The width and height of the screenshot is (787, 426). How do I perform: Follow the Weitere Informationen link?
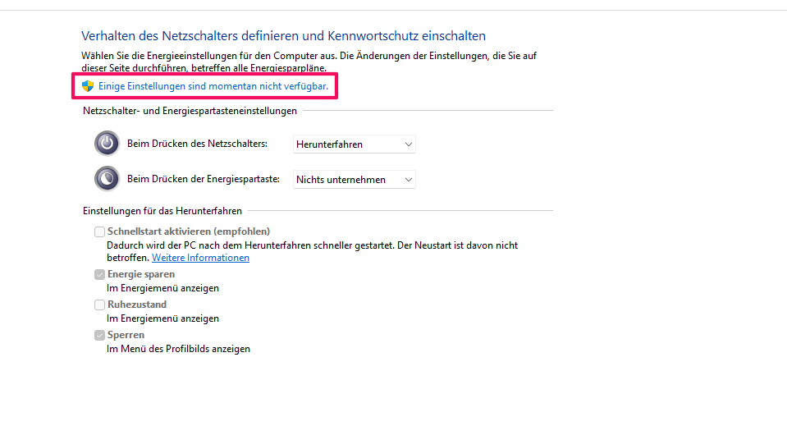click(200, 258)
